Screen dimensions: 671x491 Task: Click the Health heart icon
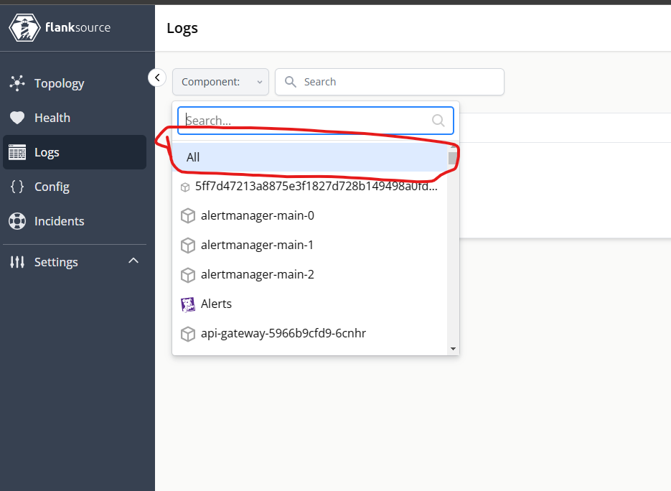point(17,118)
